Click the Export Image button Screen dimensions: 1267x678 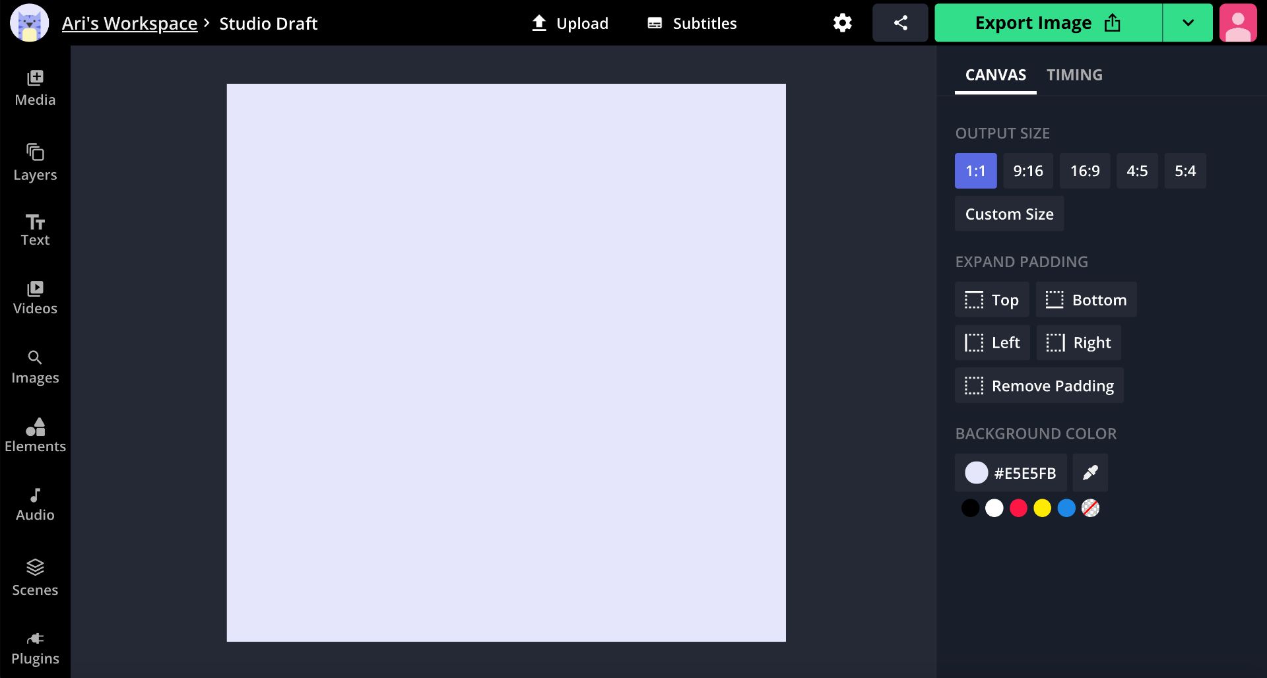[1048, 23]
